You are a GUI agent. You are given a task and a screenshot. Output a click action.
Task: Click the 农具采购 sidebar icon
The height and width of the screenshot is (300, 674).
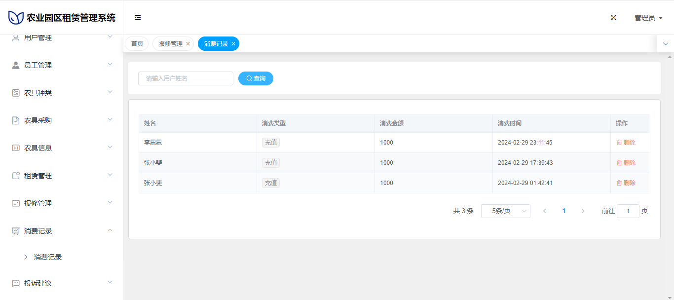tap(16, 120)
